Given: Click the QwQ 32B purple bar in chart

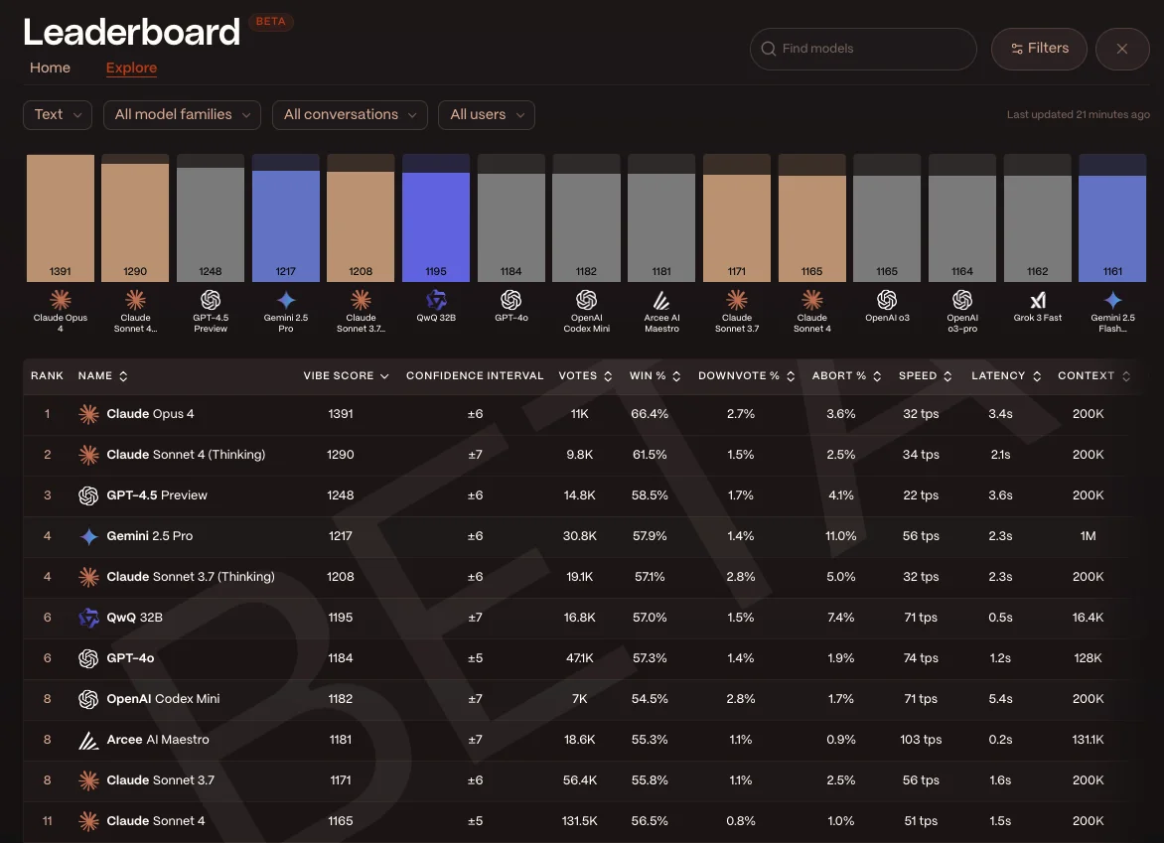Looking at the screenshot, I should tap(436, 226).
